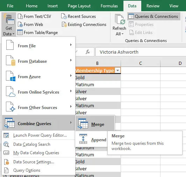
Task: Switch to the Home tab
Action: coord(32,6)
